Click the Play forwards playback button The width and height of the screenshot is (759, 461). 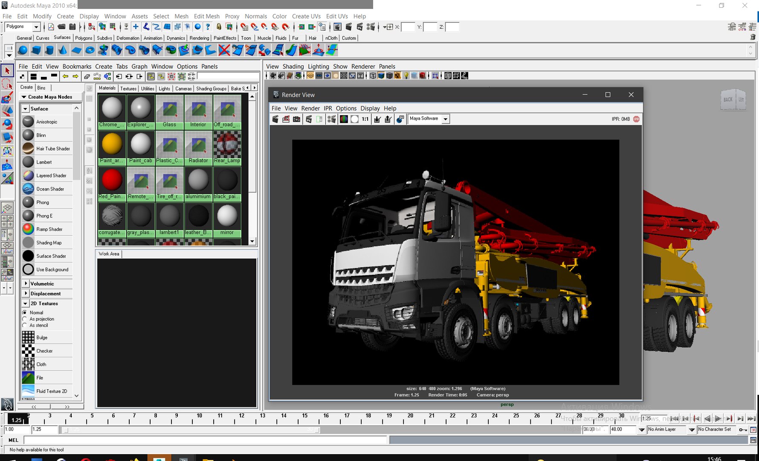pos(718,419)
